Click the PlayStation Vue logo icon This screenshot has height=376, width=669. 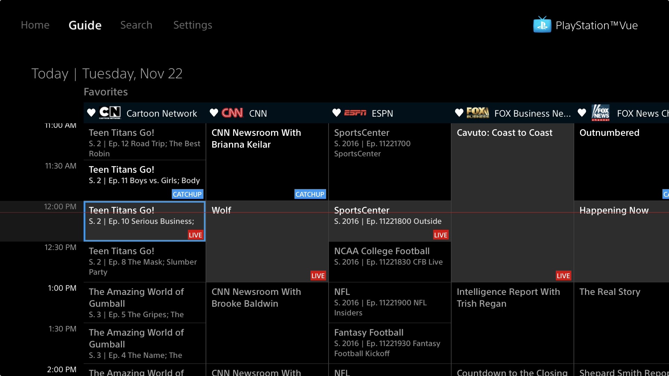pyautogui.click(x=541, y=24)
